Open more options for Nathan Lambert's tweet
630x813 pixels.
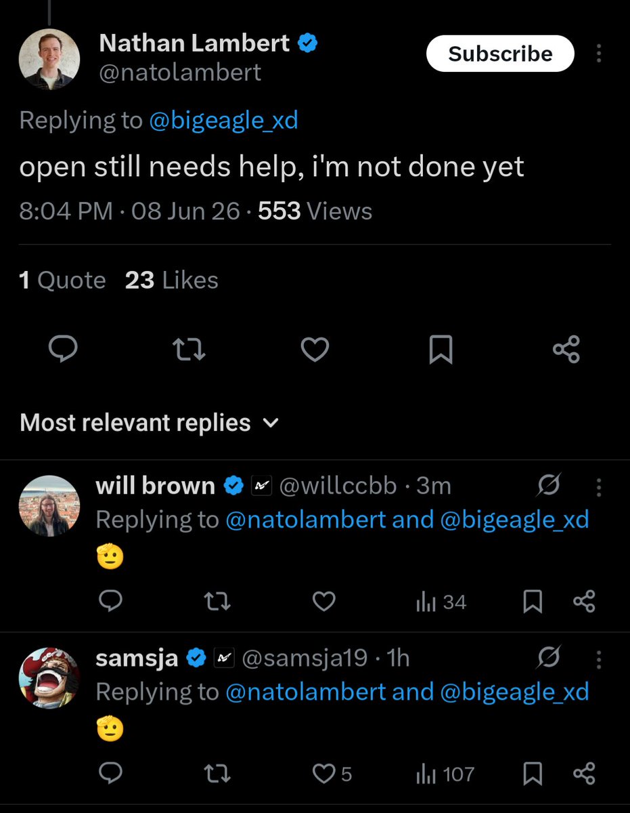(599, 54)
